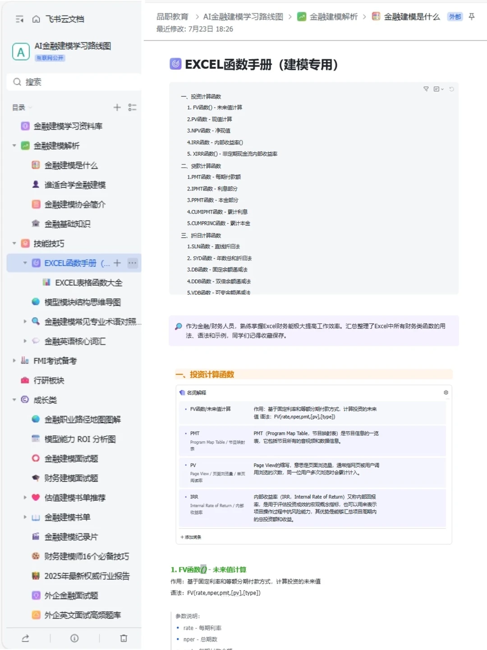Screen dimensions: 487x650
Task: Expand the FMI考试备考 node
Action: pos(14,361)
